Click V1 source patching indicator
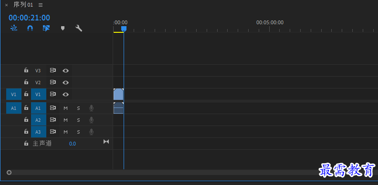This screenshot has height=185, width=378. point(14,95)
